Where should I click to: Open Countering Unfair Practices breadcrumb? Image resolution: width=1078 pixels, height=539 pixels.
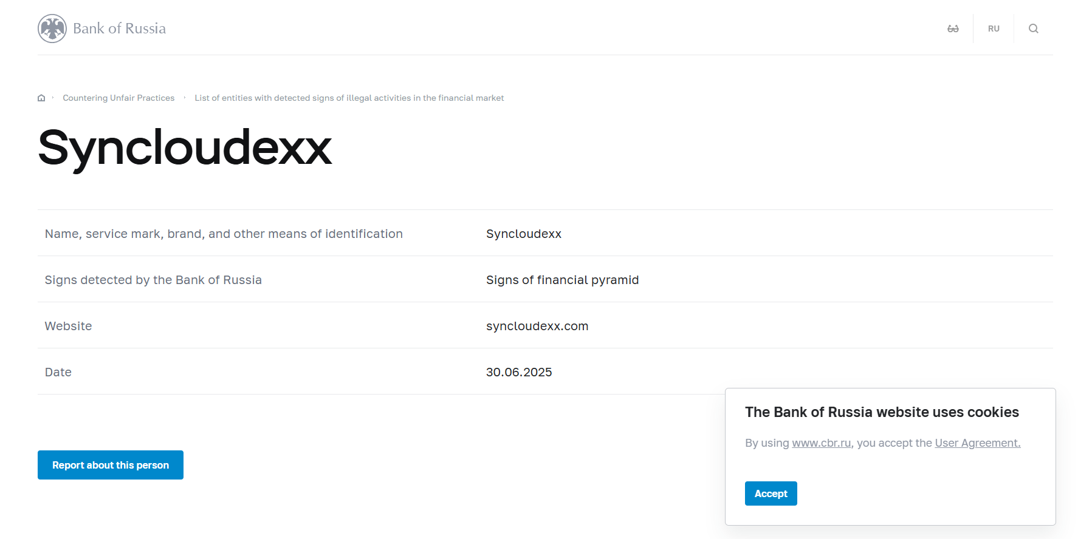[x=118, y=98]
